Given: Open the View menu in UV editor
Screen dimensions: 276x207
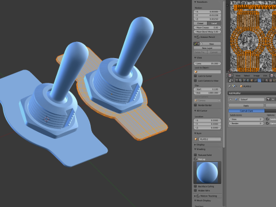Looking at the screenshot, I should pos(238,75).
